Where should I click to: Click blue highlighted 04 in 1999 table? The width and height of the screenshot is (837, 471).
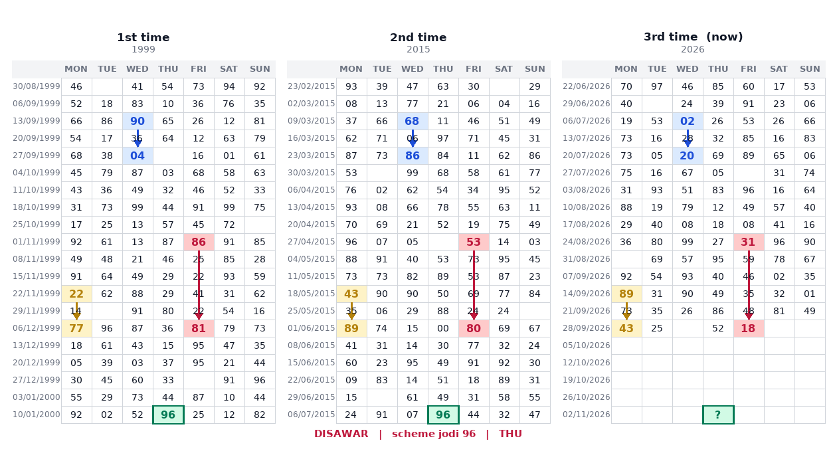pos(138,155)
